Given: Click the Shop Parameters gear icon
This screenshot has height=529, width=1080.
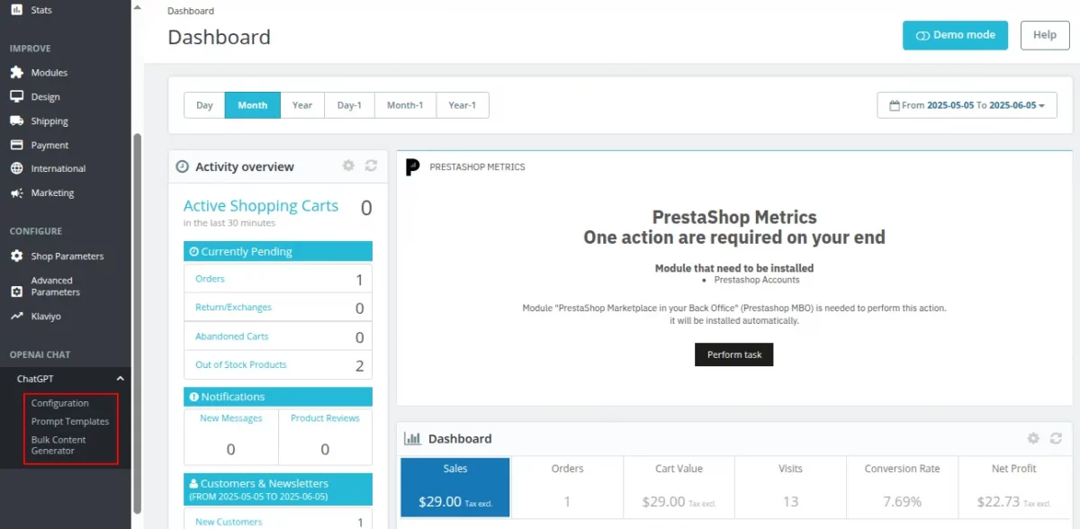Looking at the screenshot, I should (16, 256).
